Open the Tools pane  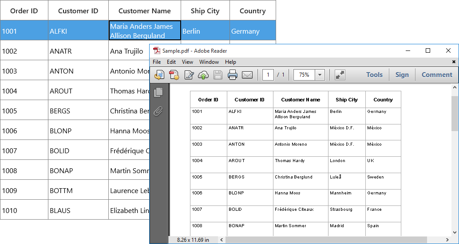(374, 75)
